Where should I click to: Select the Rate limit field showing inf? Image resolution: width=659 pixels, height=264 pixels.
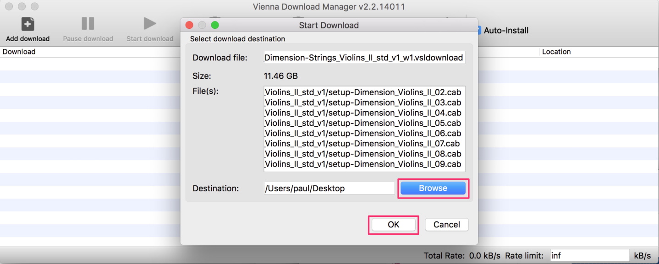(x=589, y=255)
